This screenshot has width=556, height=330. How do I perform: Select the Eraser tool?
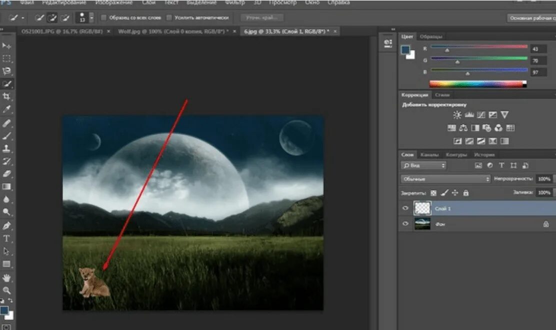[6, 174]
